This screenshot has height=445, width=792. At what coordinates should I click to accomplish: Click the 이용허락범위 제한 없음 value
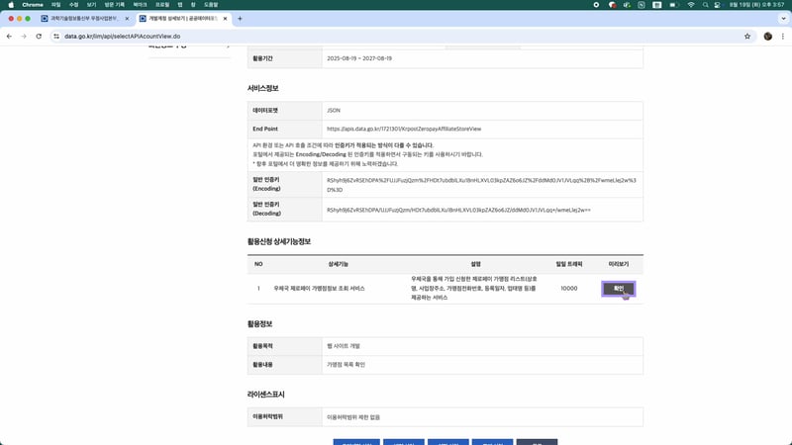tap(353, 417)
